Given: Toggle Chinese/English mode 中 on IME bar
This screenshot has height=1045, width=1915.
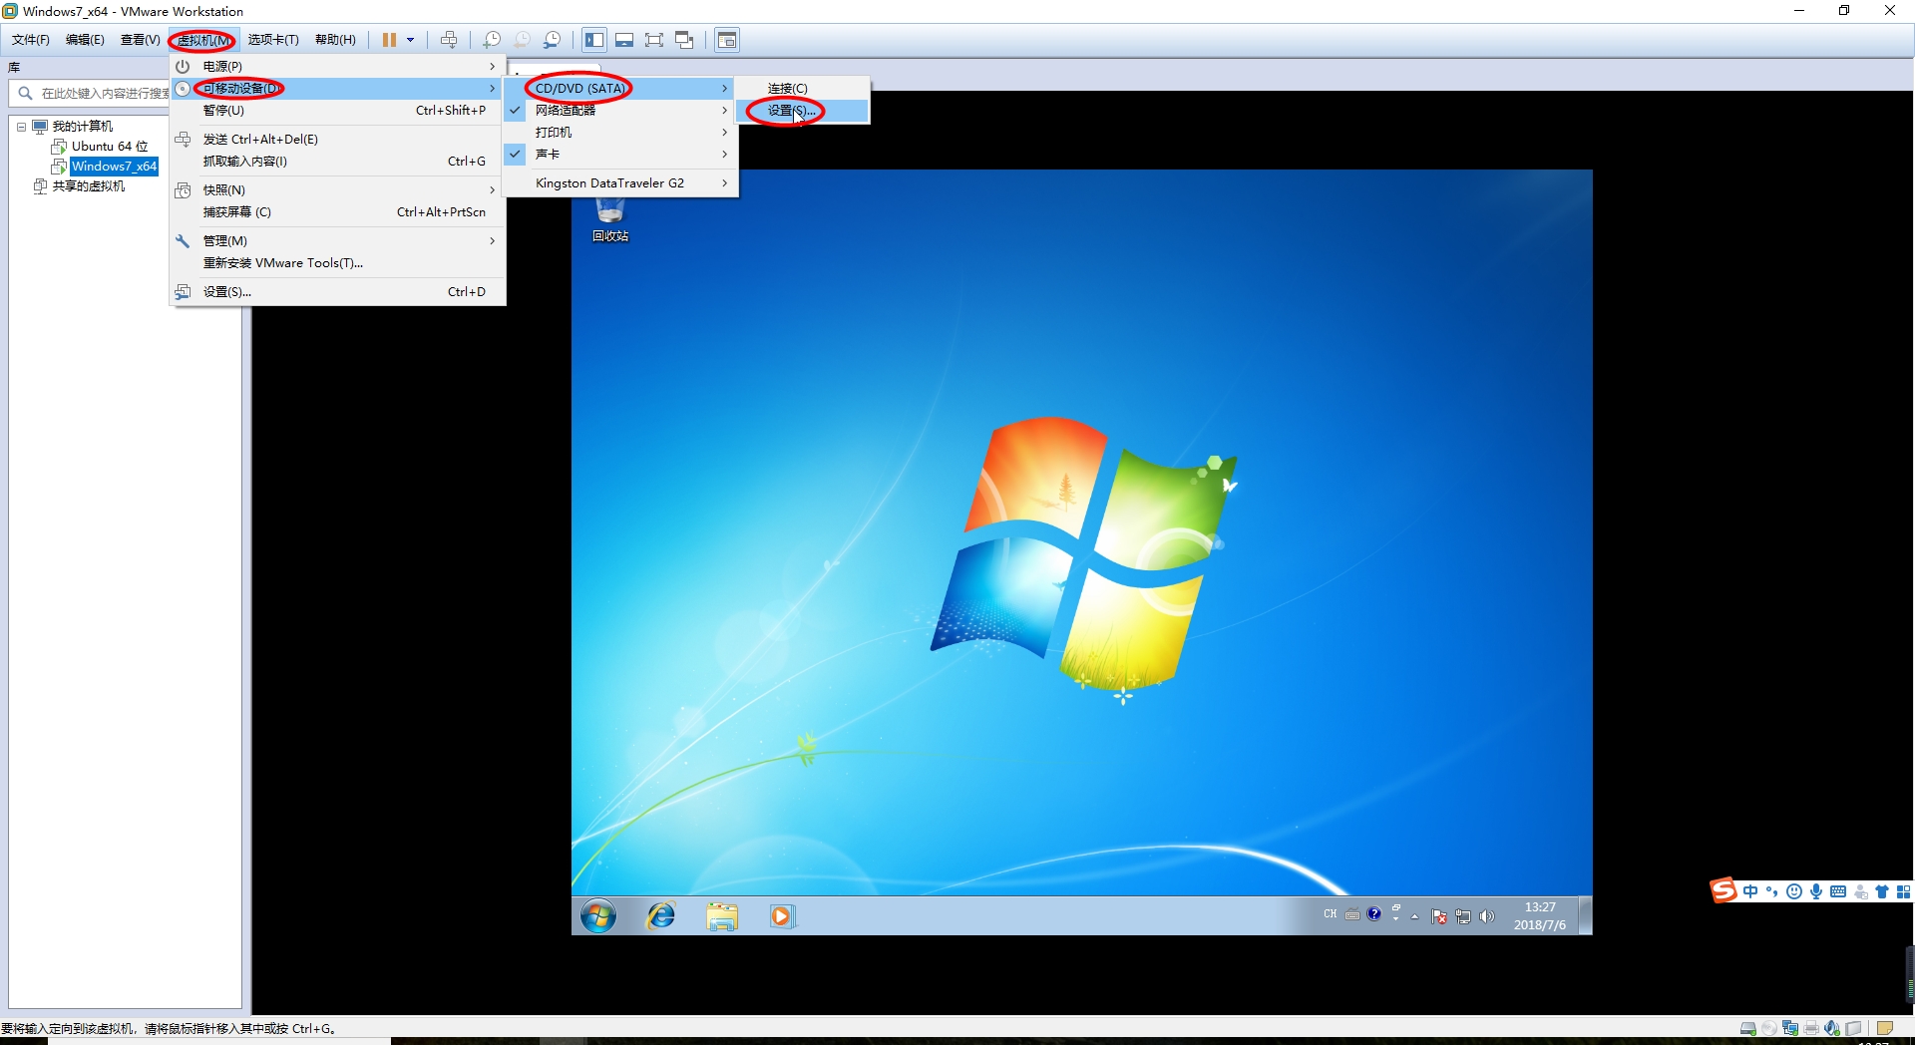Looking at the screenshot, I should (1750, 891).
